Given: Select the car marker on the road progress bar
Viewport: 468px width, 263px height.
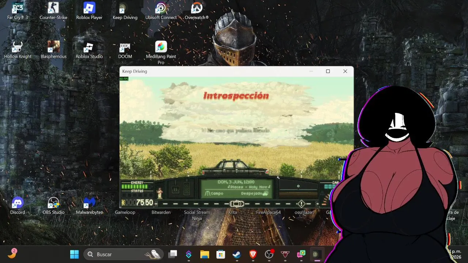Looking at the screenshot, I should [237, 203].
